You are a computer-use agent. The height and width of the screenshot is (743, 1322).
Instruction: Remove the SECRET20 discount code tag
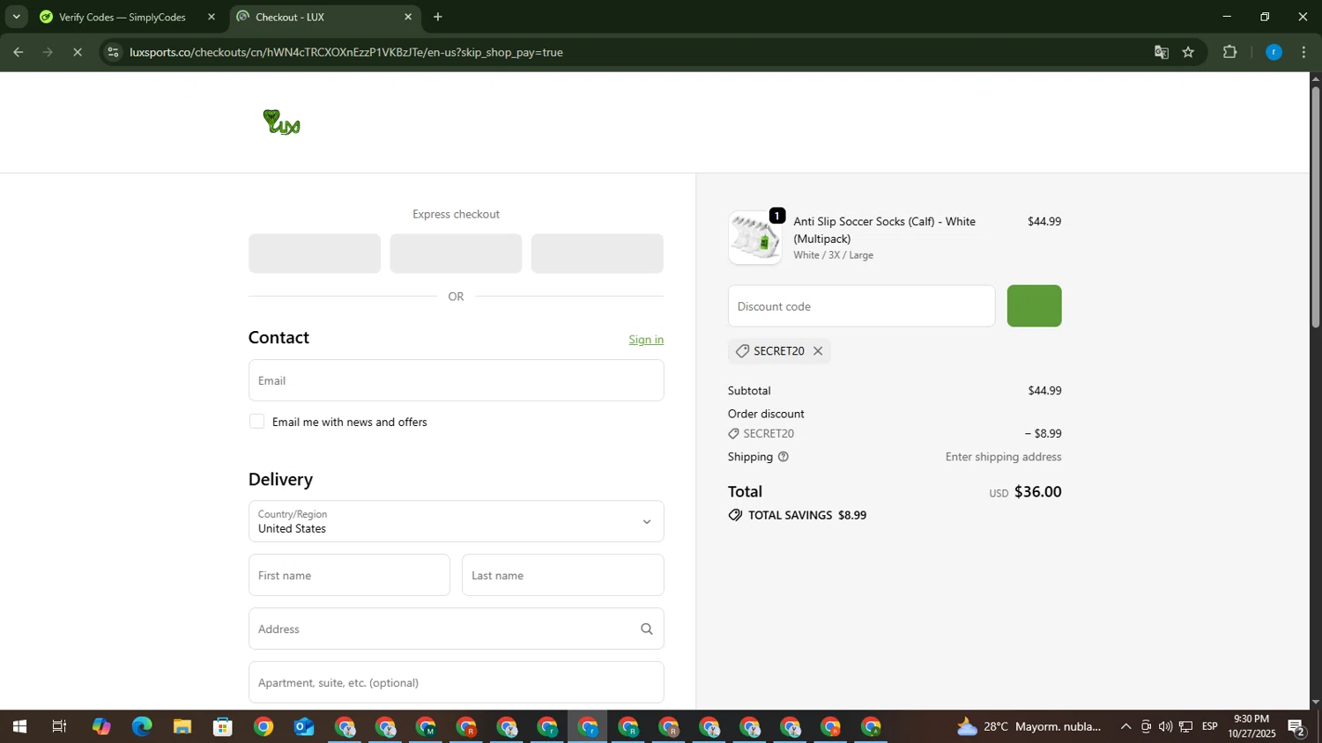[818, 350]
